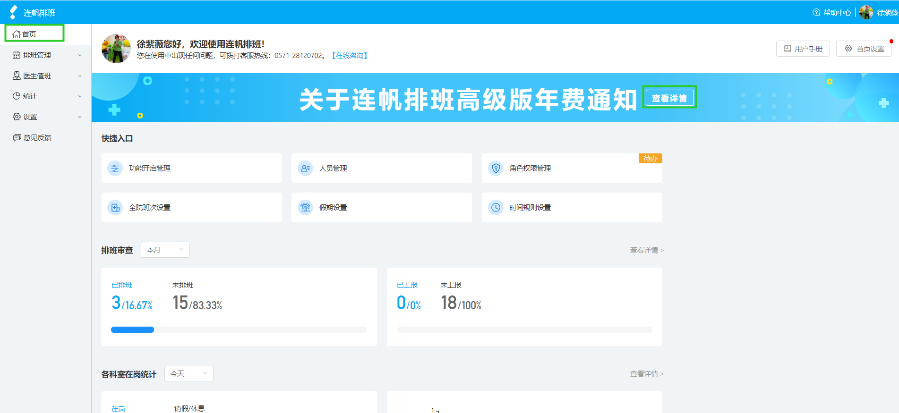Open 帮助中心 in the top bar

click(832, 12)
